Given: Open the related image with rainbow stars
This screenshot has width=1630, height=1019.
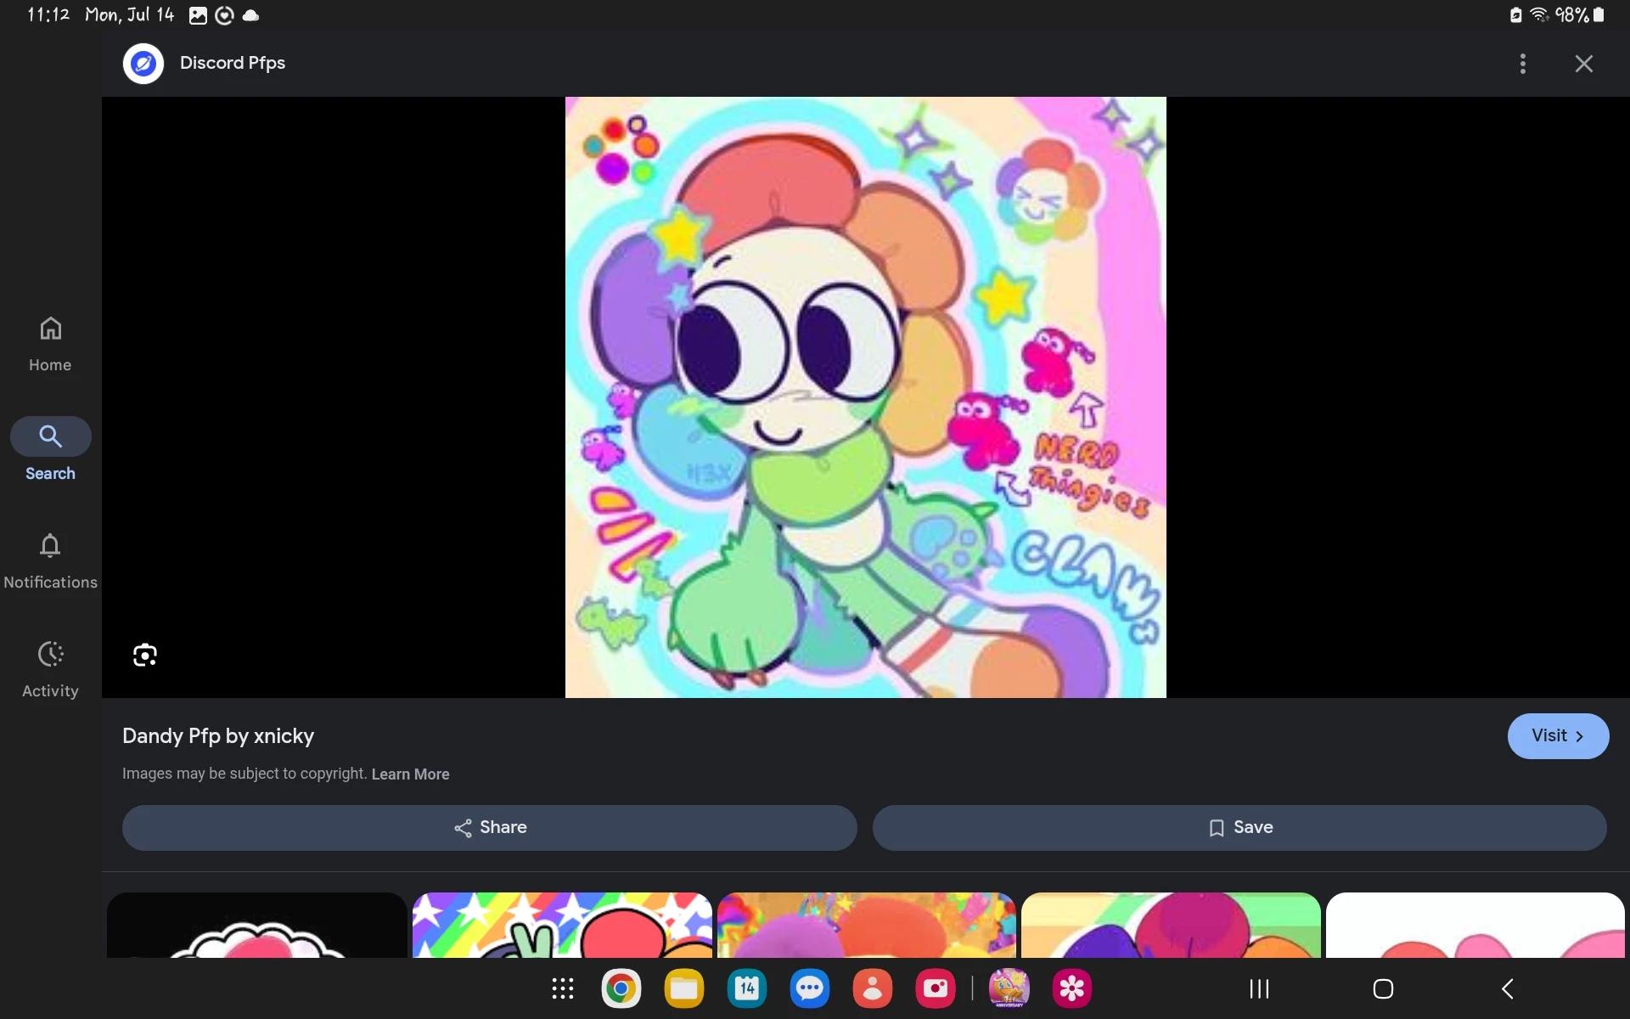Looking at the screenshot, I should [562, 926].
